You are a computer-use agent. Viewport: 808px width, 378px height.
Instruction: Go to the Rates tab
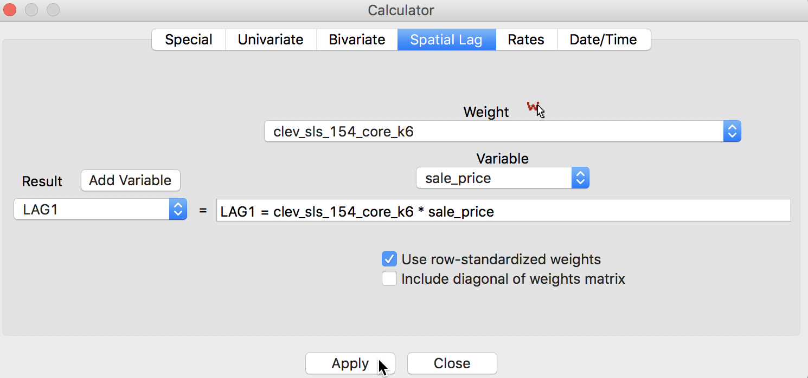(x=526, y=40)
